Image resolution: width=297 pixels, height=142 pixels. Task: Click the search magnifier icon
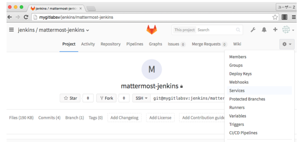238,30
